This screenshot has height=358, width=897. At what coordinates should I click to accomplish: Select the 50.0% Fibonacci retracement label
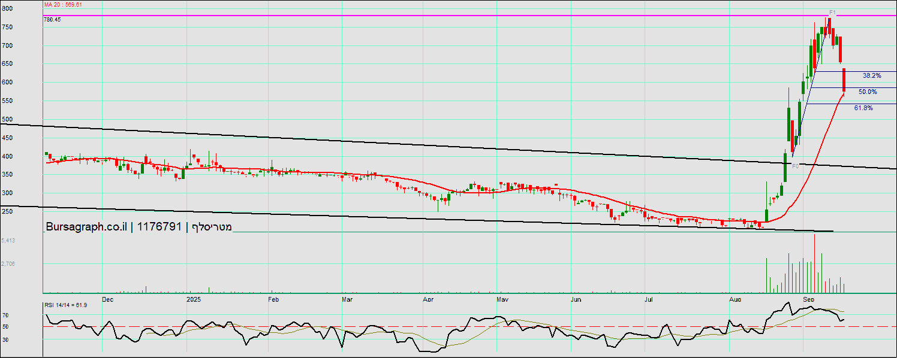[867, 92]
